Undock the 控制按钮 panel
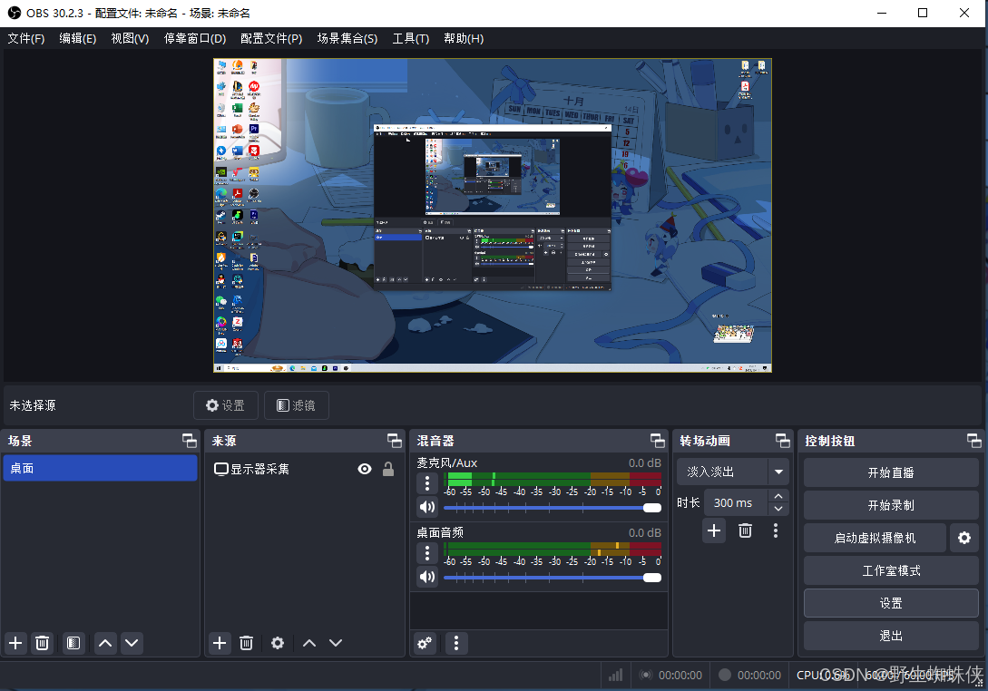The image size is (988, 691). point(974,441)
